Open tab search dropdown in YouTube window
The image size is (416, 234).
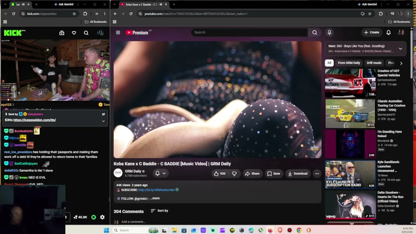pos(114,5)
